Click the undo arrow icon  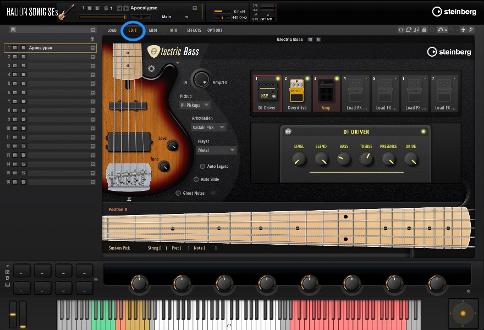(440, 30)
